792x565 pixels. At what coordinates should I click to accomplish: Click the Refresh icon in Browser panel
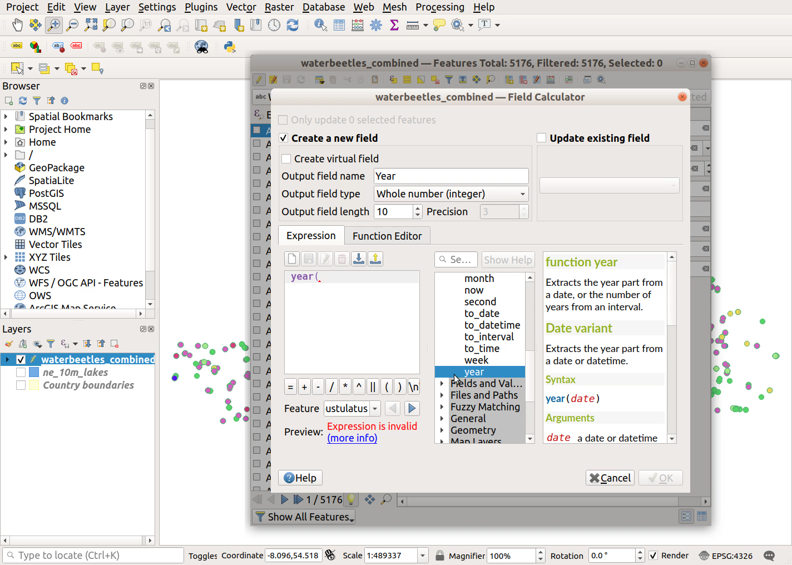23,101
